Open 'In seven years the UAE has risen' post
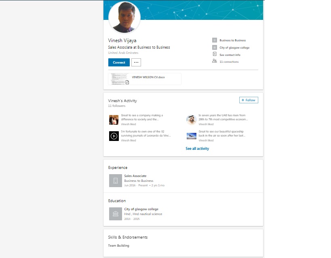The image size is (331, 258). coord(223,117)
